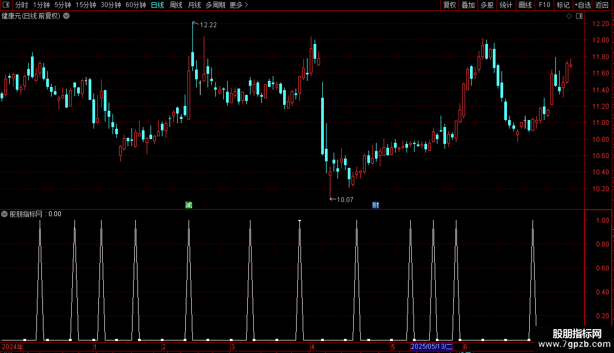Toggle the sidebar panel icon at top-left
The image size is (614, 353).
(x=6, y=5)
